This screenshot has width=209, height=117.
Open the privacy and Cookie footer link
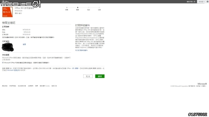[45, 86]
